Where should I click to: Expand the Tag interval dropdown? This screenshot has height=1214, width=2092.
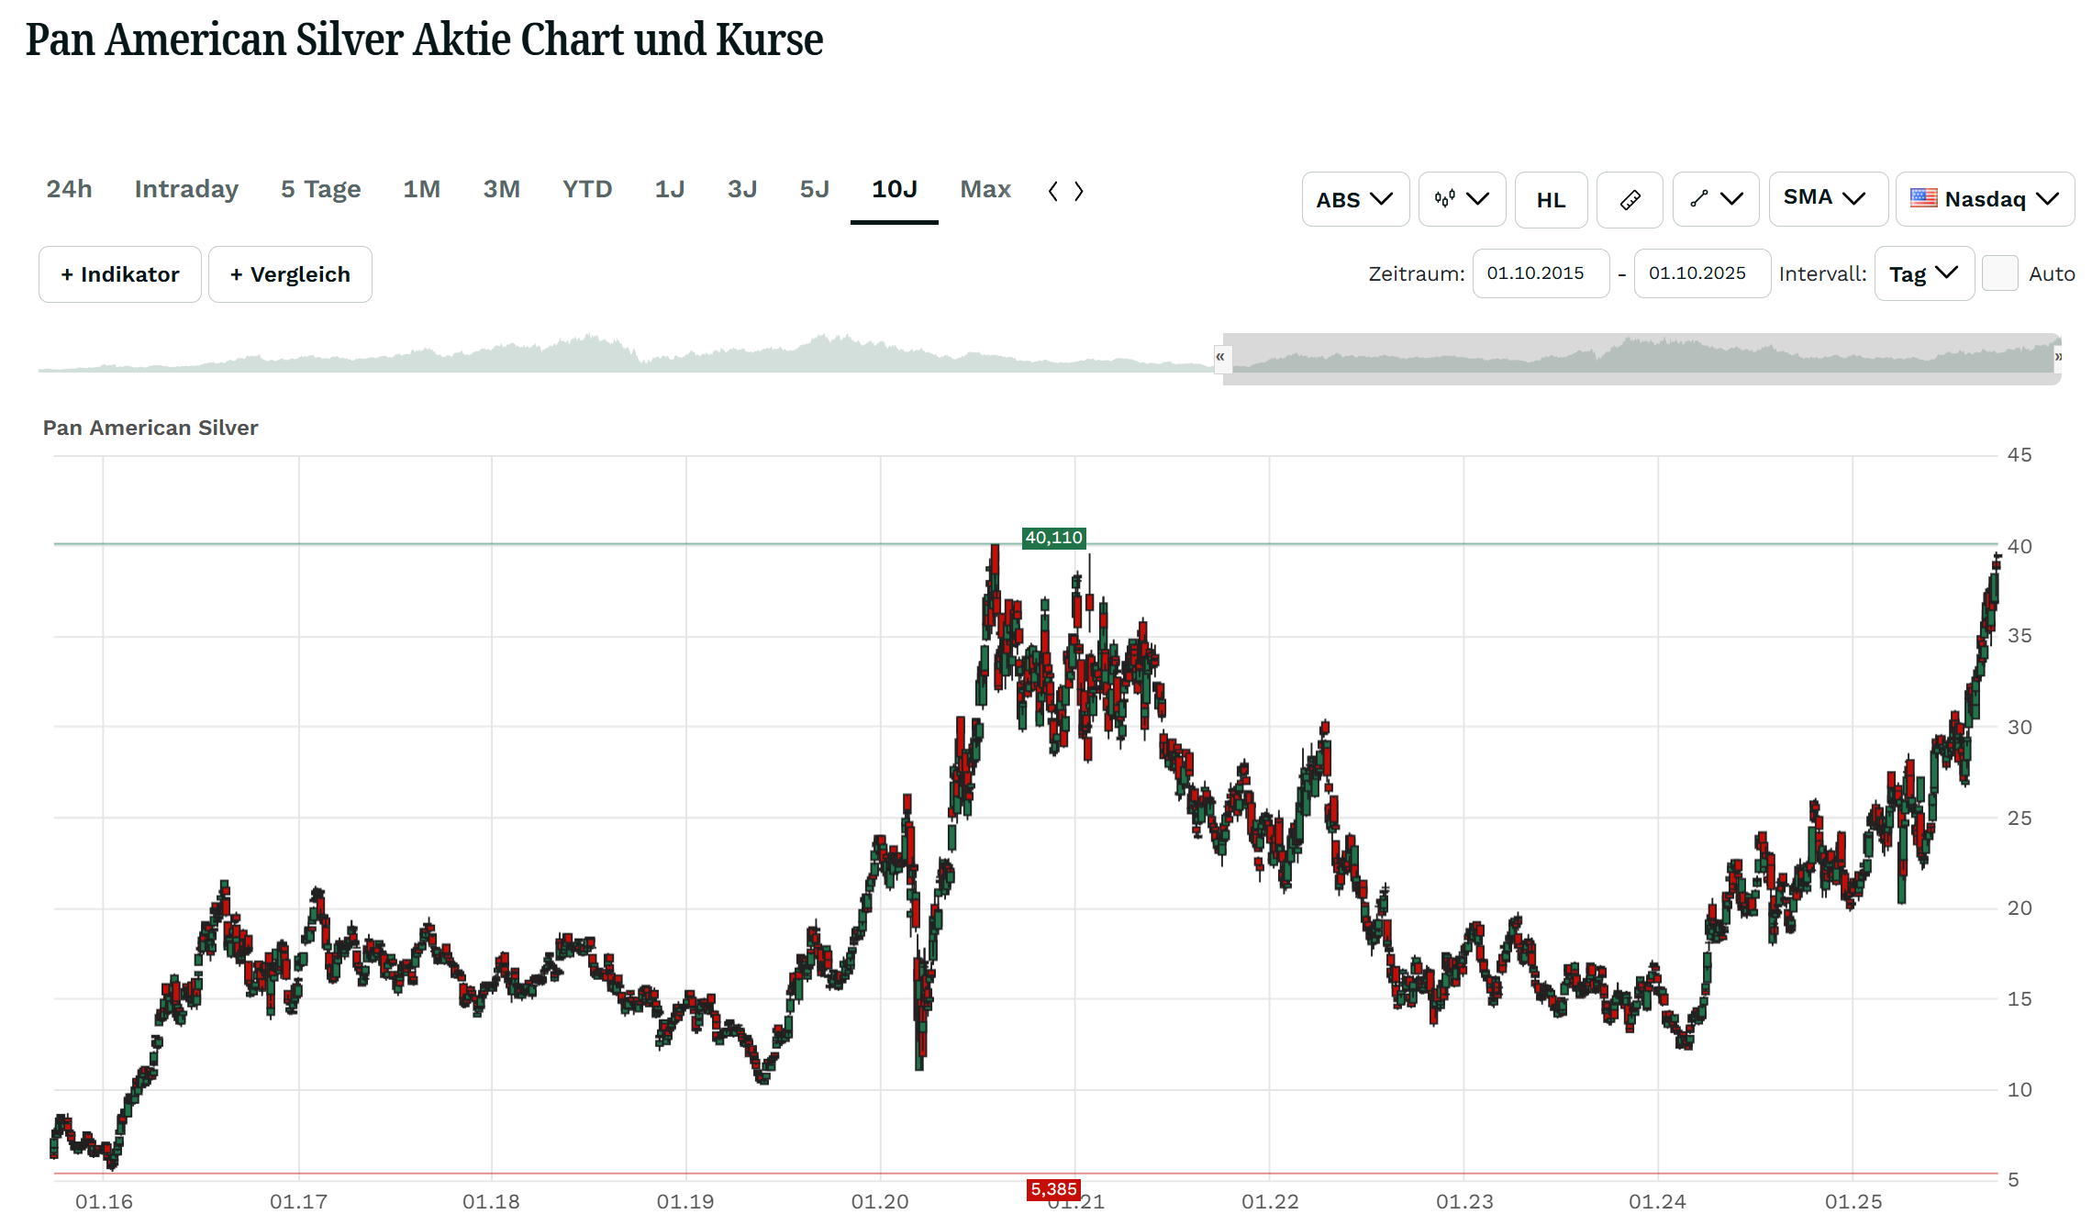[x=1924, y=273]
